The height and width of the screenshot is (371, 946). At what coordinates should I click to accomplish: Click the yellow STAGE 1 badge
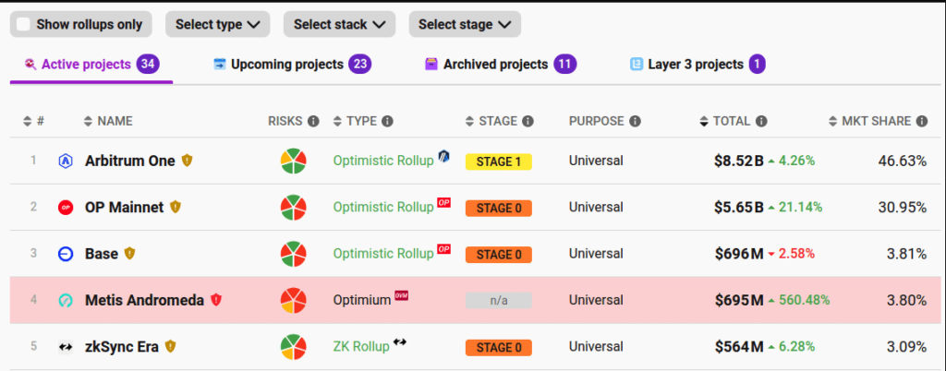499,162
